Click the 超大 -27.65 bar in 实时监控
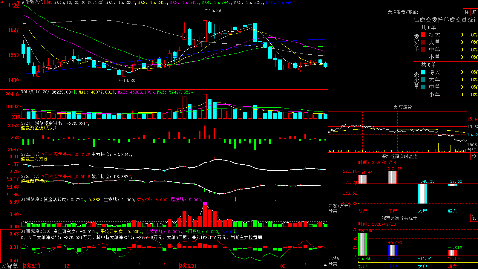 [x=452, y=185]
